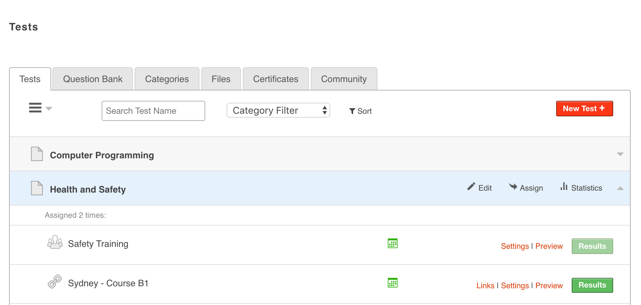
Task: Open the Category Filter dropdown
Action: click(x=278, y=110)
